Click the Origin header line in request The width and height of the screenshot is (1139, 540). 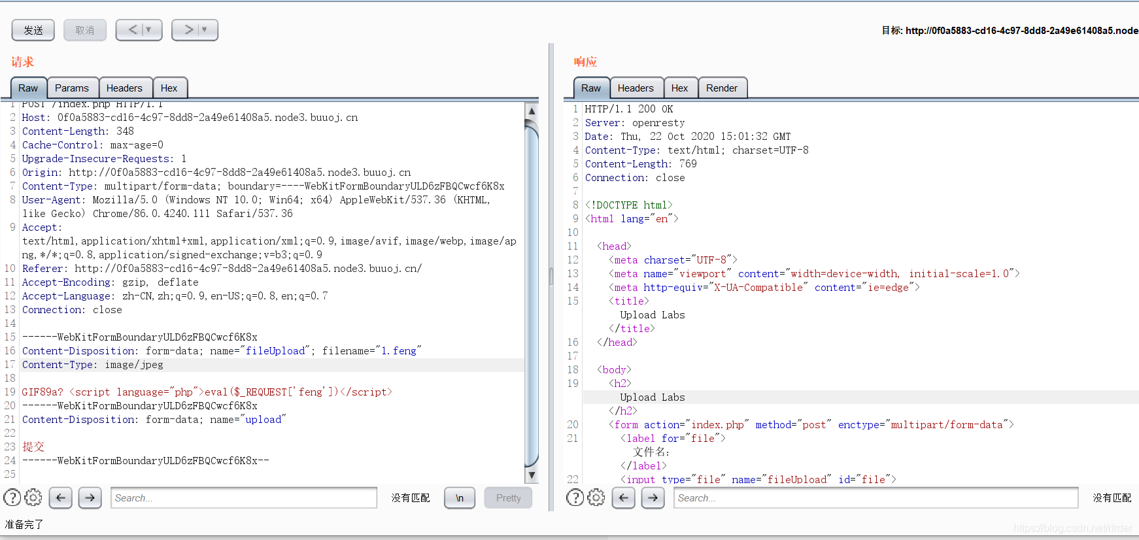point(216,173)
